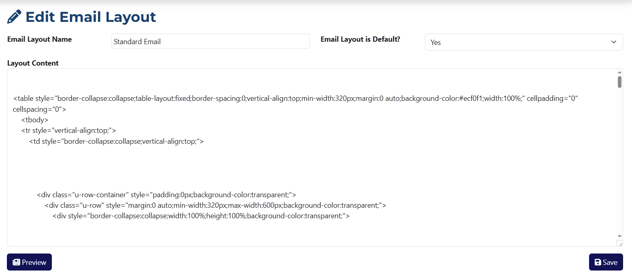This screenshot has height=277, width=632.
Task: Click the Layout Content scrollbar thumb
Action: point(619,82)
